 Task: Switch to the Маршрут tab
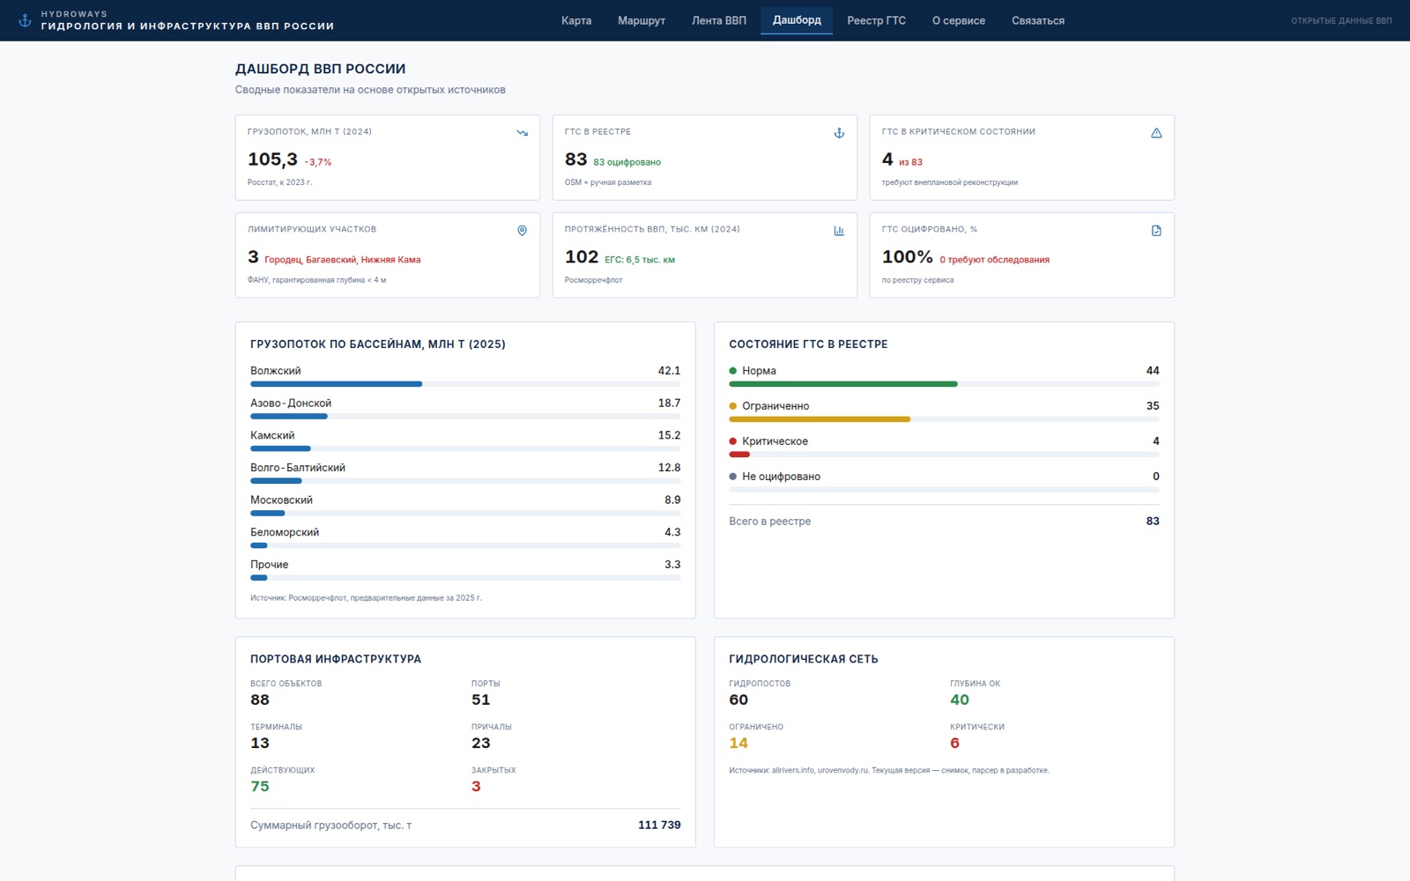click(642, 20)
